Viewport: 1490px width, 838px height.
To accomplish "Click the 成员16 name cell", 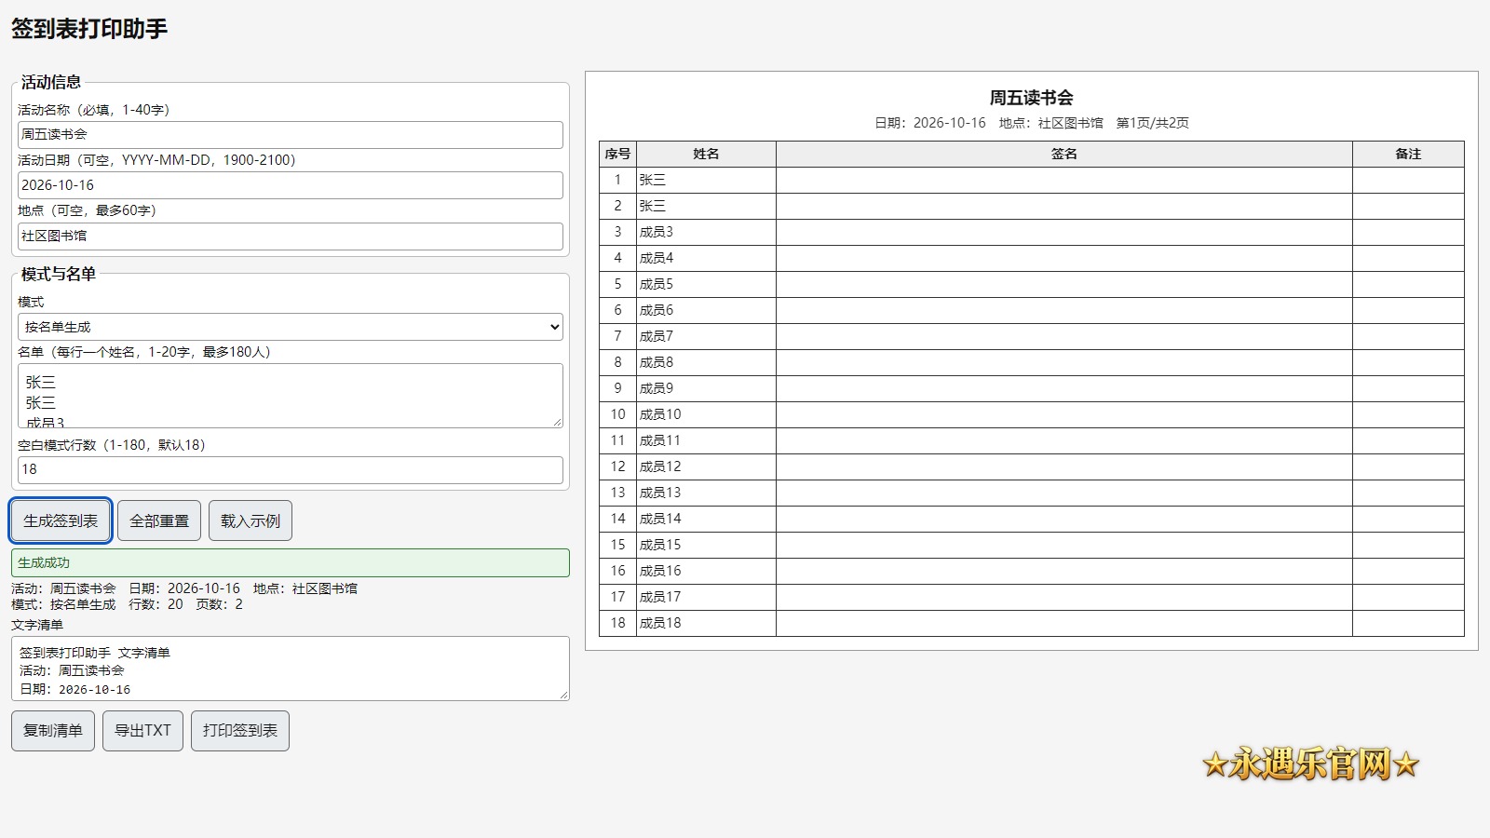I will point(706,572).
